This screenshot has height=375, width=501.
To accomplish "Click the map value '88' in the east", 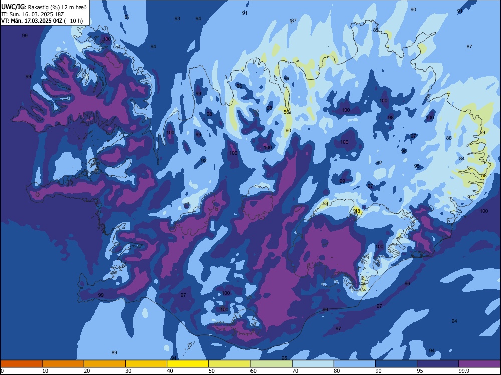I will pos(449,138).
